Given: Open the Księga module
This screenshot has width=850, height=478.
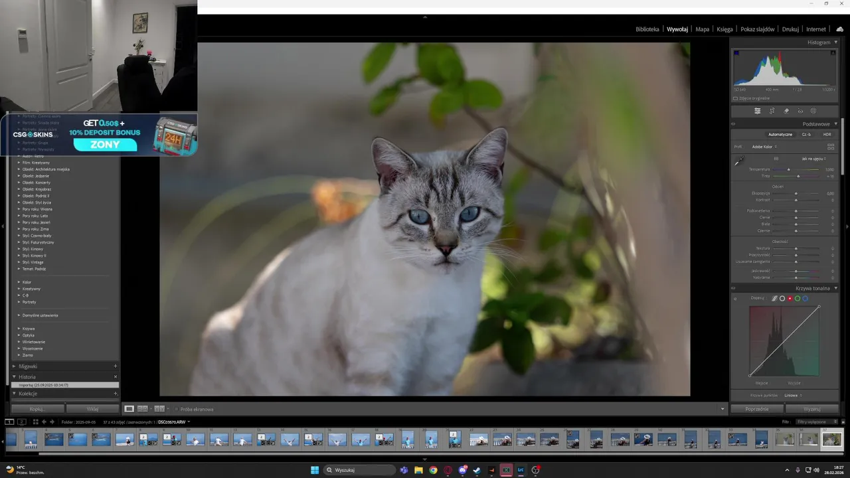Looking at the screenshot, I should [x=724, y=29].
